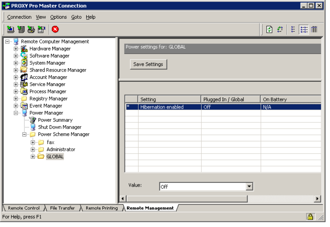
Task: Click the Power Manager computer icon
Action: [24, 113]
